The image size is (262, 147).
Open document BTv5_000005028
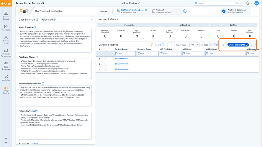tap(122, 59)
